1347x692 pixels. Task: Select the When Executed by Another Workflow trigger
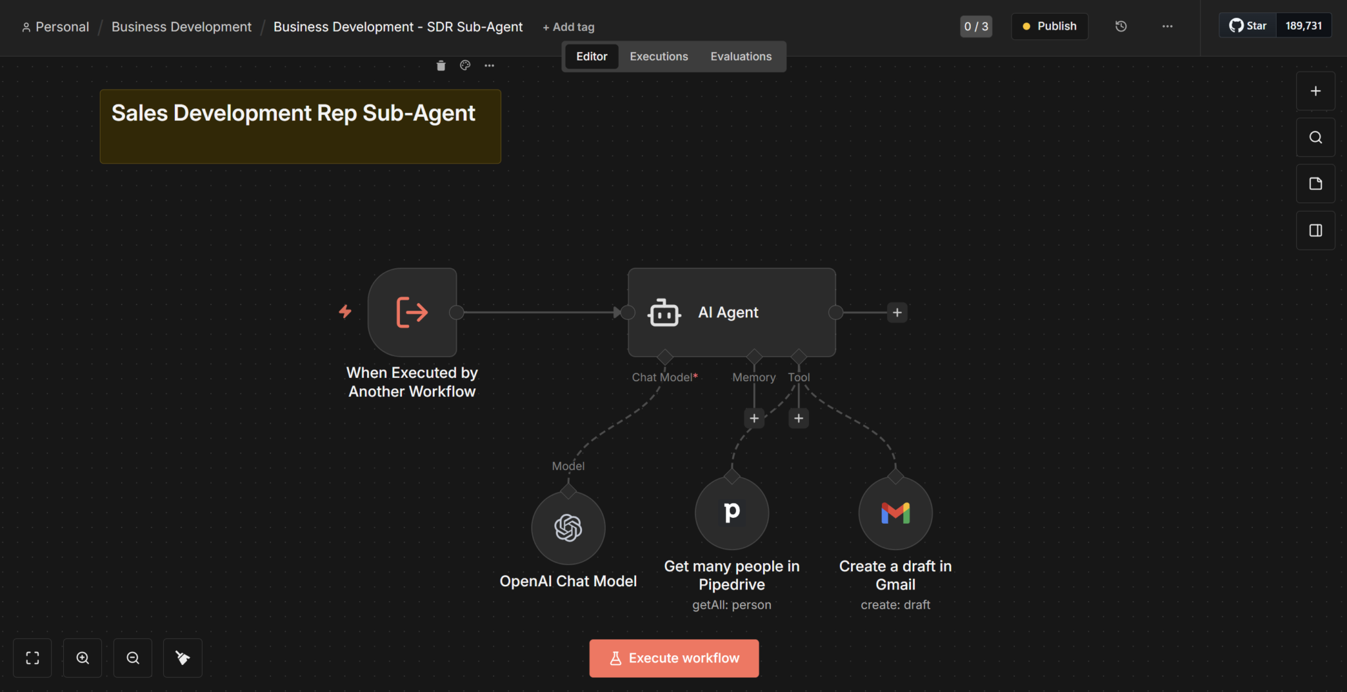click(412, 312)
